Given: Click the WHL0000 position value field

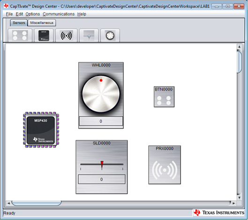Looking at the screenshot, I should [x=101, y=121].
